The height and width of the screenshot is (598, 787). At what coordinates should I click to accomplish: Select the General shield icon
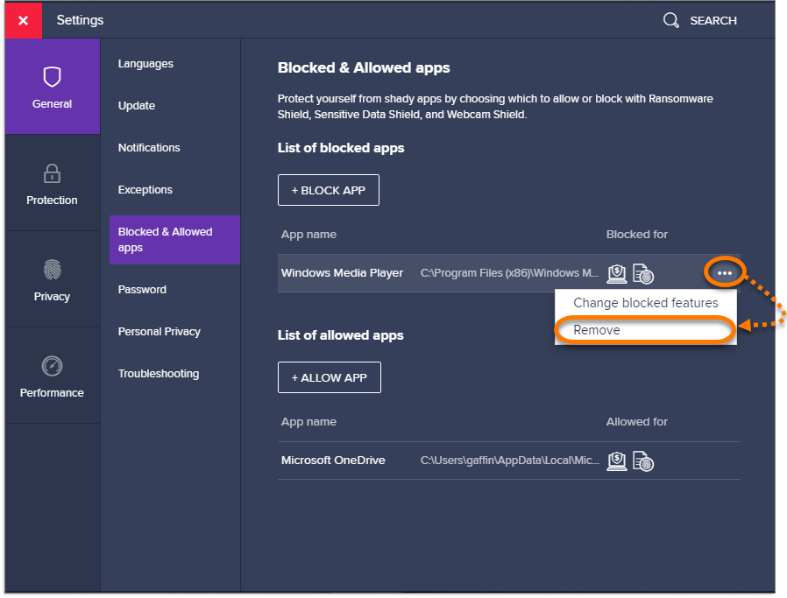53,77
